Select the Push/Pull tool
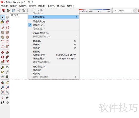This screenshot has width=139, height=118. 7,53
